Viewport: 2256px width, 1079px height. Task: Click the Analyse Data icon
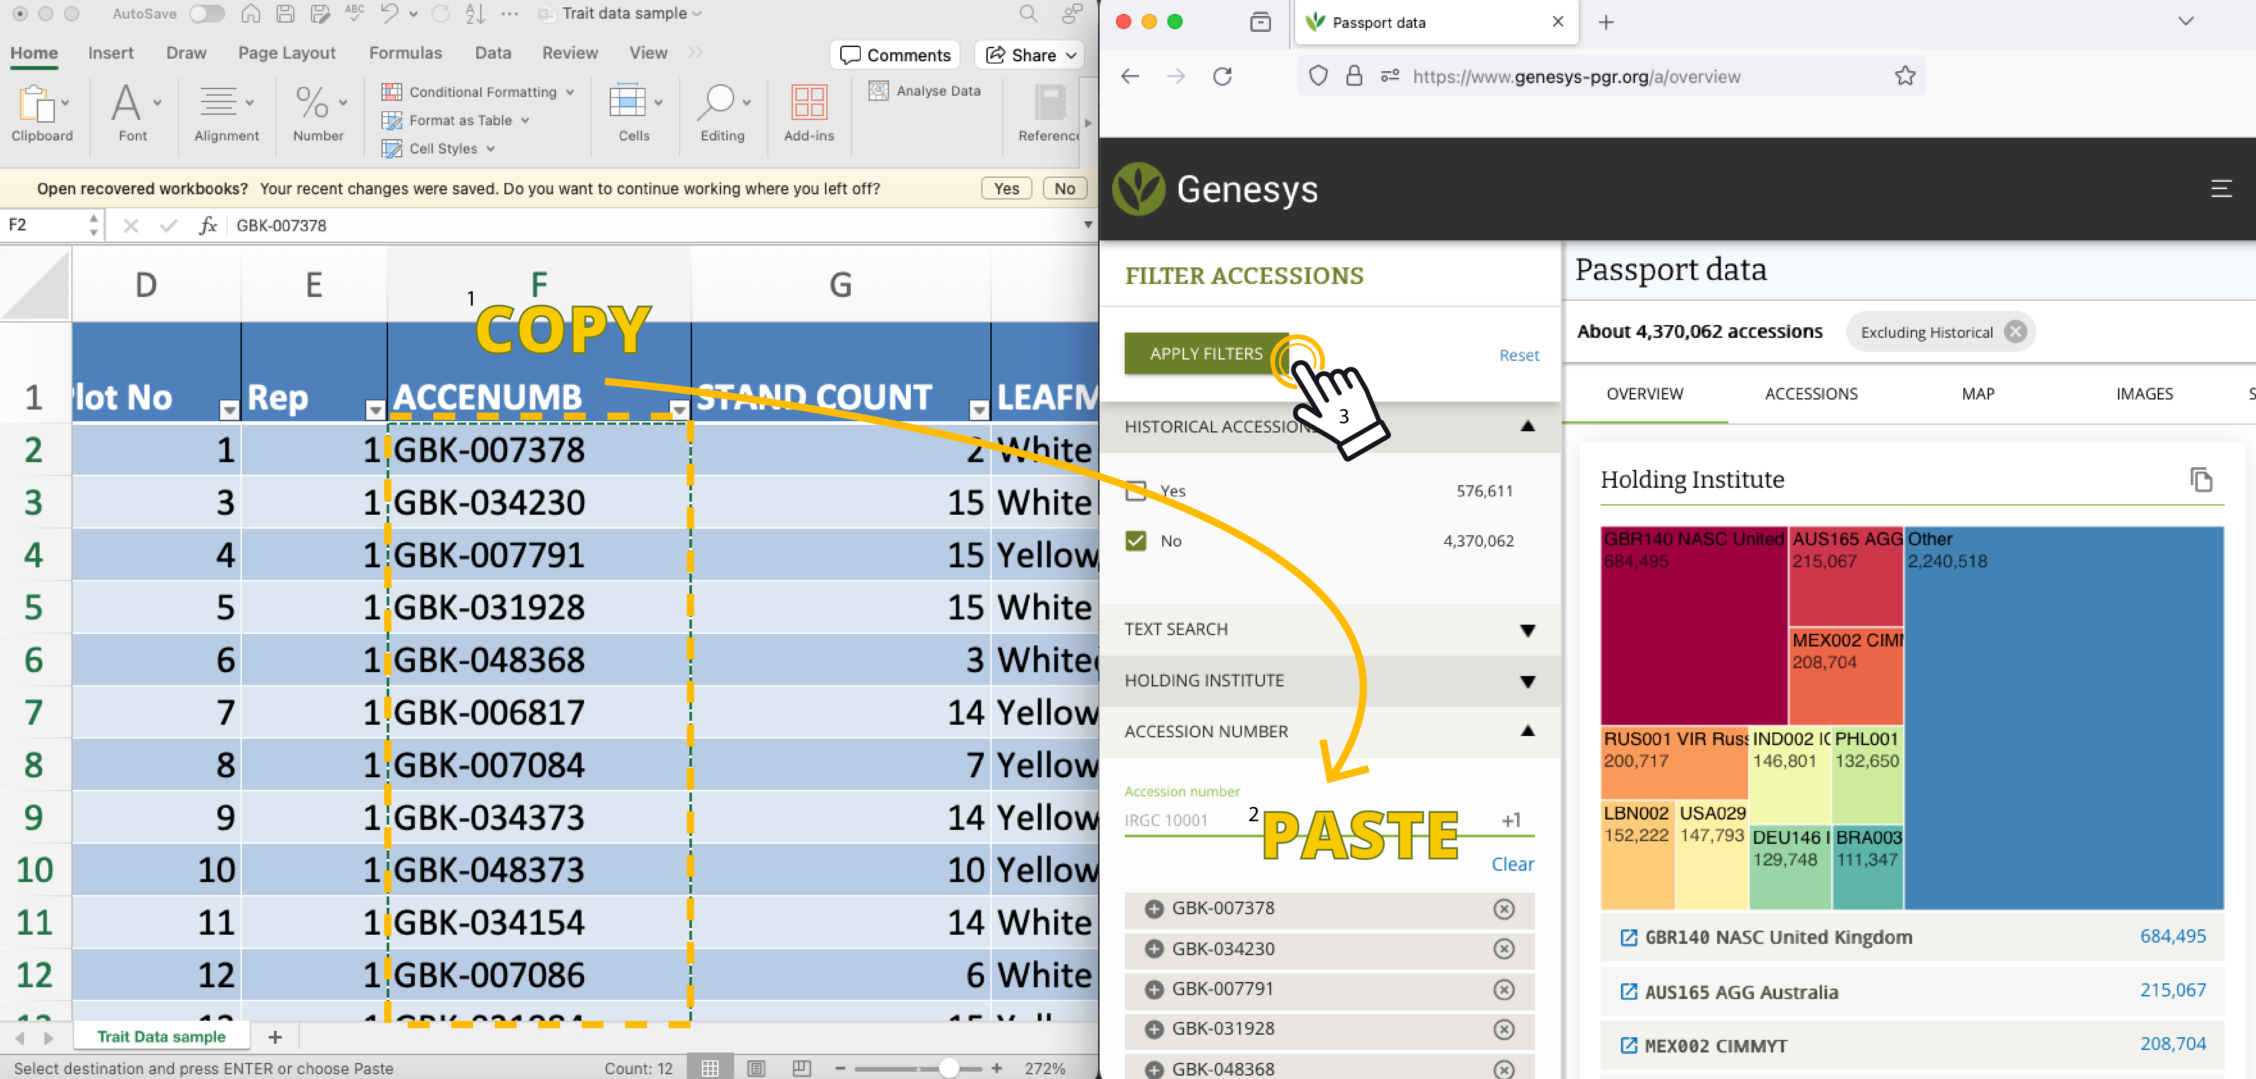[x=879, y=90]
